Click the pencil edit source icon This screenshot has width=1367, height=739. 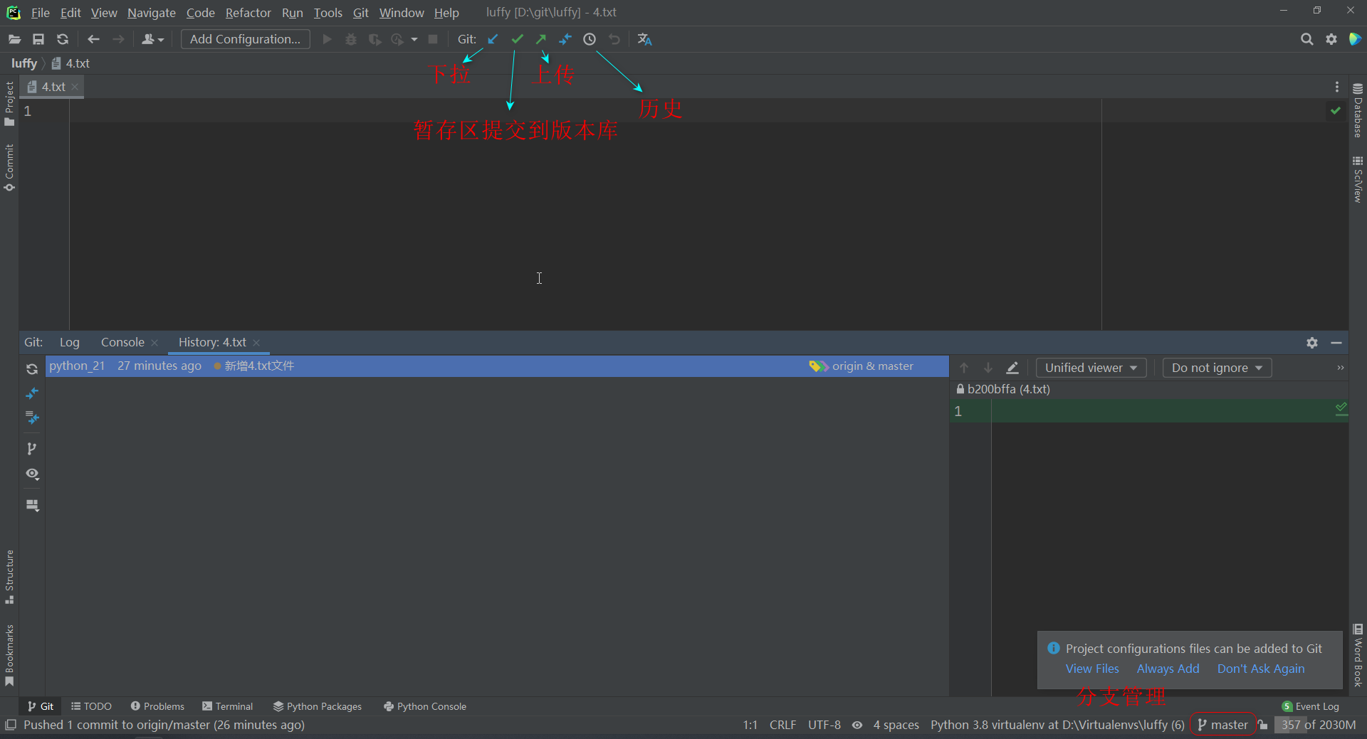pos(1012,368)
